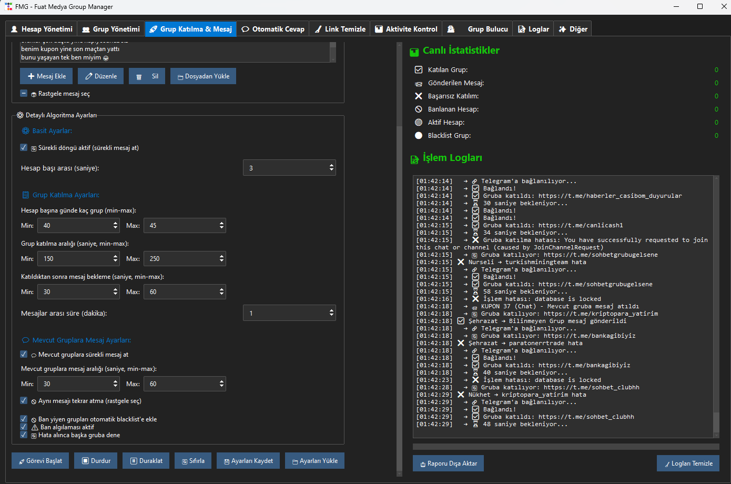Decrease Mesajlar arası süre spinner value
The width and height of the screenshot is (731, 484).
click(331, 316)
